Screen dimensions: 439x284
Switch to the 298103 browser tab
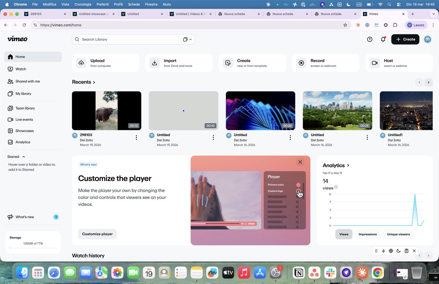click(45, 14)
